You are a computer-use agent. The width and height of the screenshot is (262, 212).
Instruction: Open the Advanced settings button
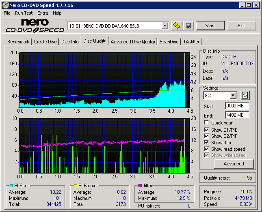[x=234, y=164]
